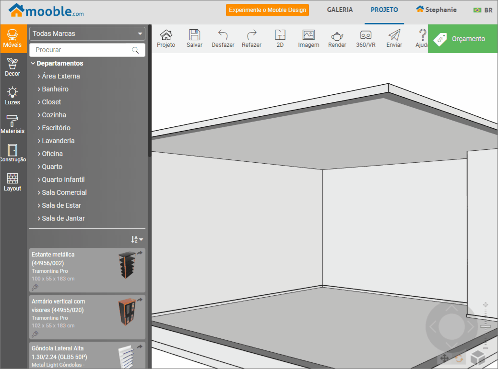Click the zoom-in plus on zoom slider

click(x=486, y=305)
